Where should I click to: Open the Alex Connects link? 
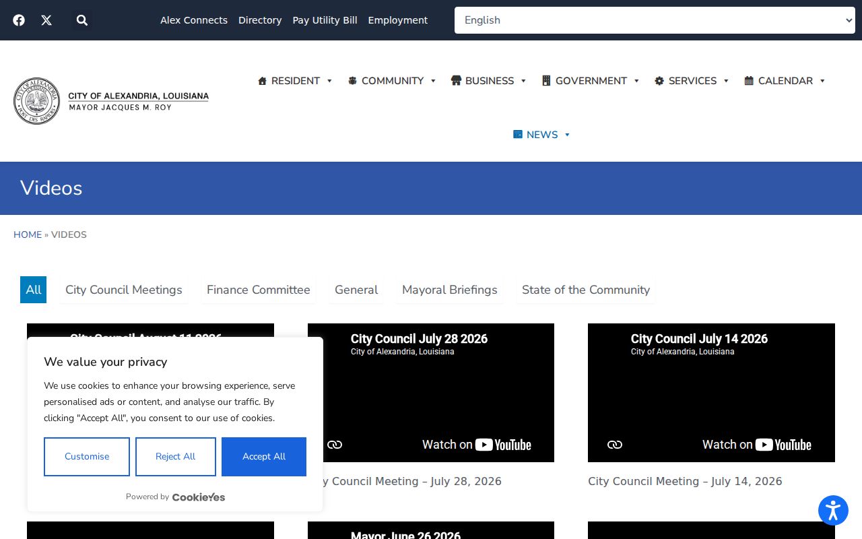194,20
